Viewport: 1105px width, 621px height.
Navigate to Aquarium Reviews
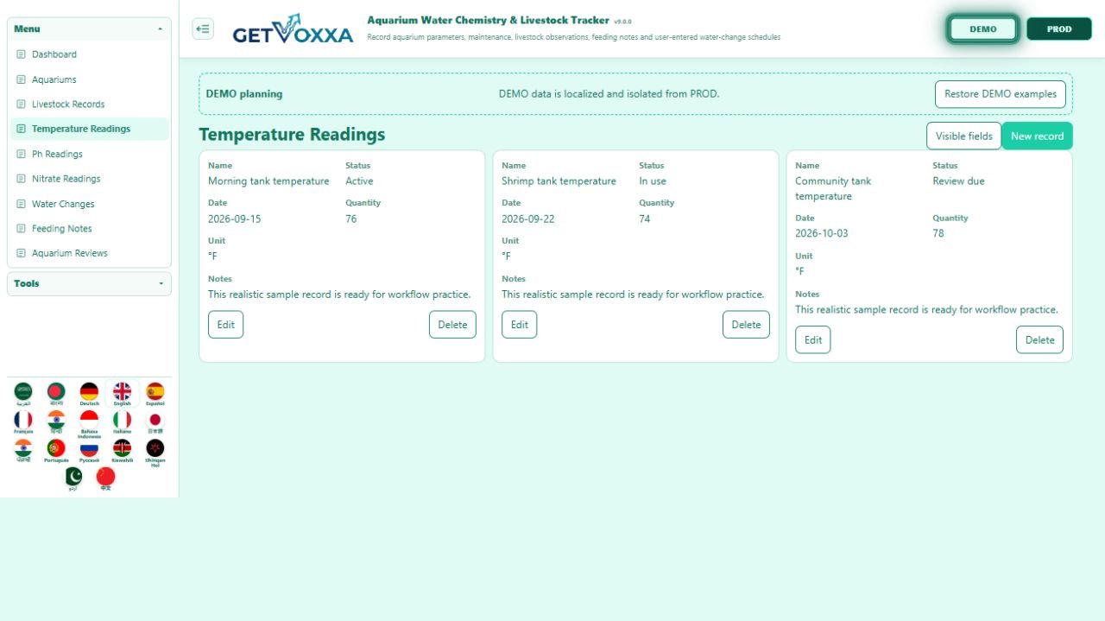click(x=89, y=253)
